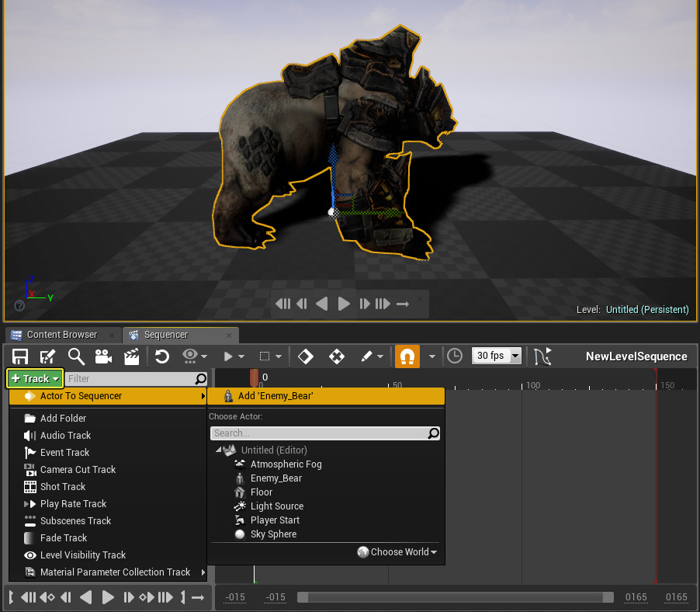Click the Find in Content Browser magnifier icon

76,356
